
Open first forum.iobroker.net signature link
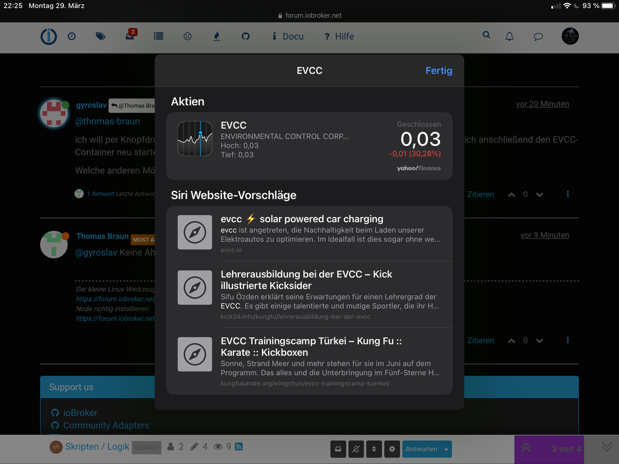(115, 299)
